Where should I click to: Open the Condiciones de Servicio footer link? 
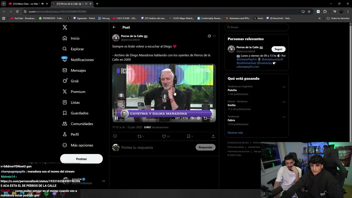[238, 143]
